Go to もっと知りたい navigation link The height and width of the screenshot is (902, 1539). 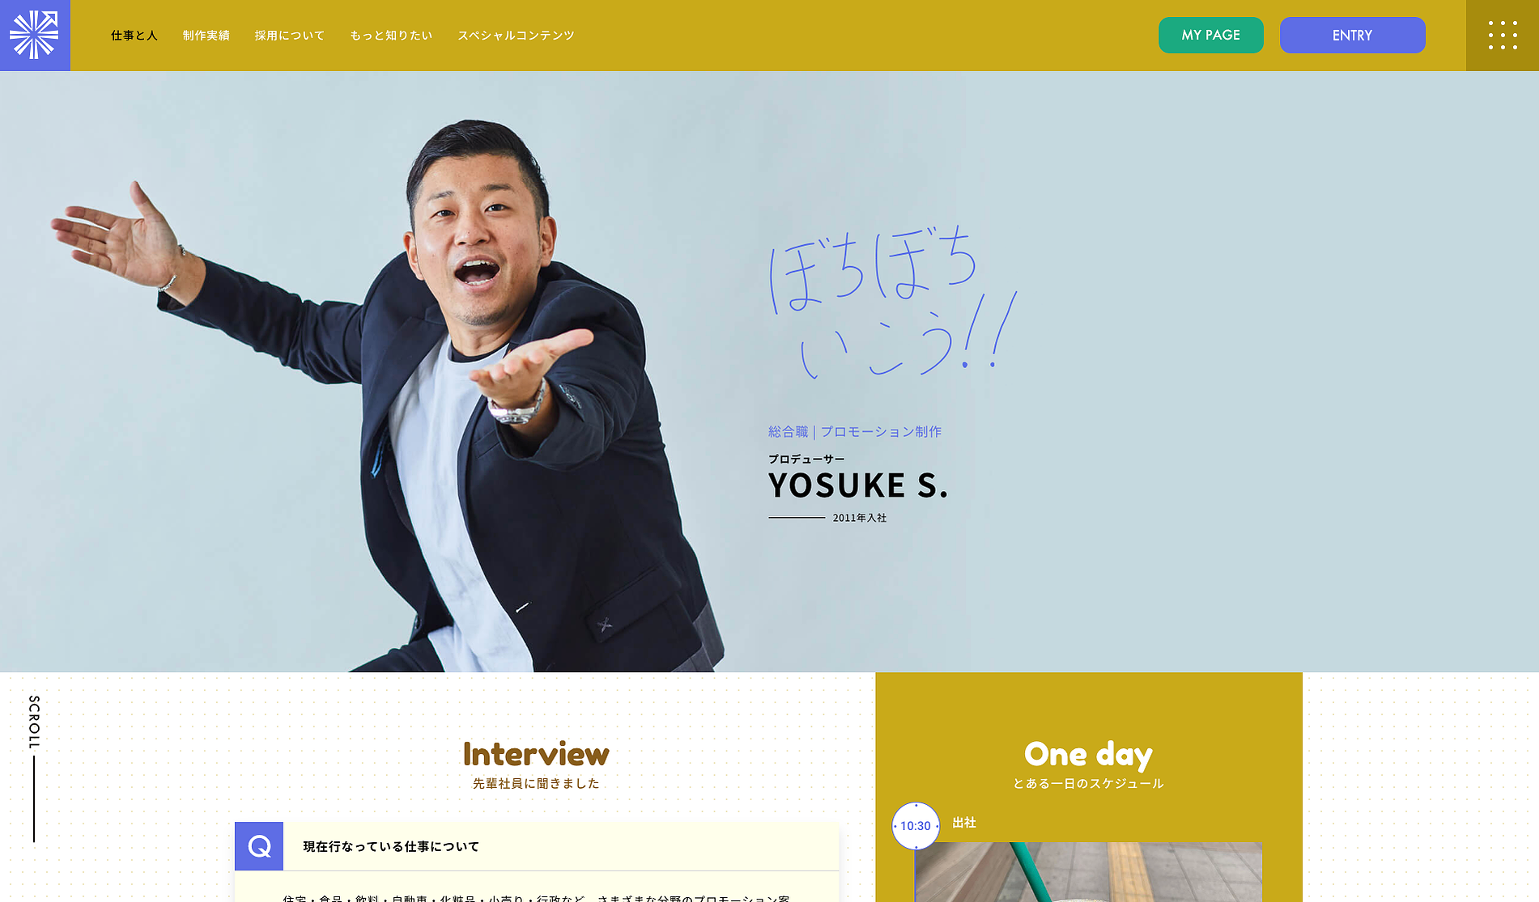[391, 36]
